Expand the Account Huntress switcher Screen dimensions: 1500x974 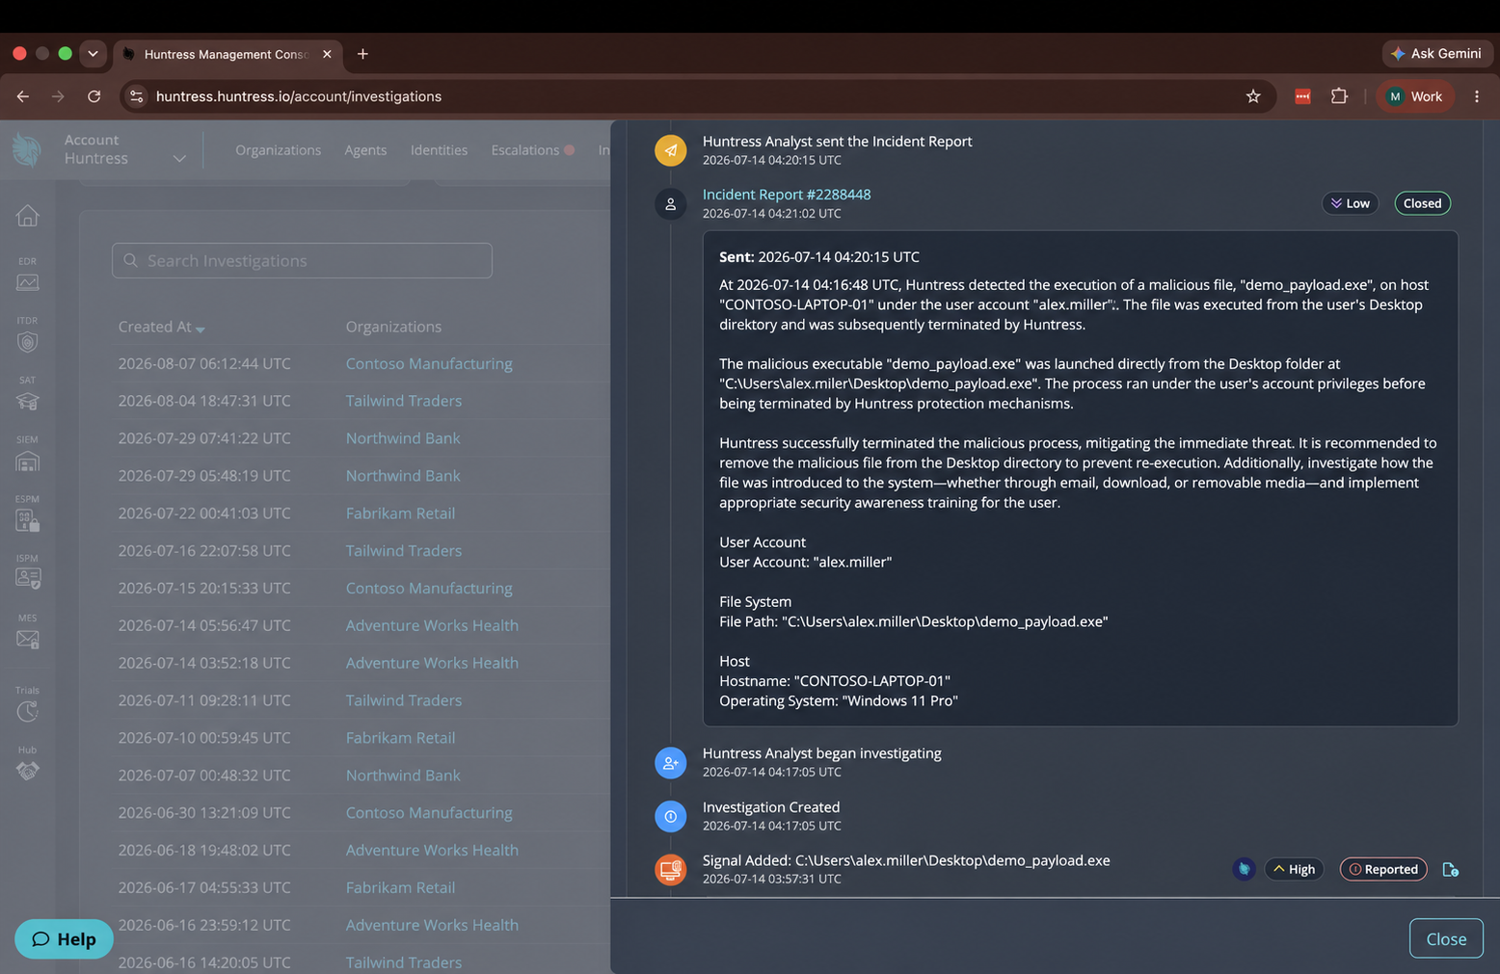coord(124,149)
